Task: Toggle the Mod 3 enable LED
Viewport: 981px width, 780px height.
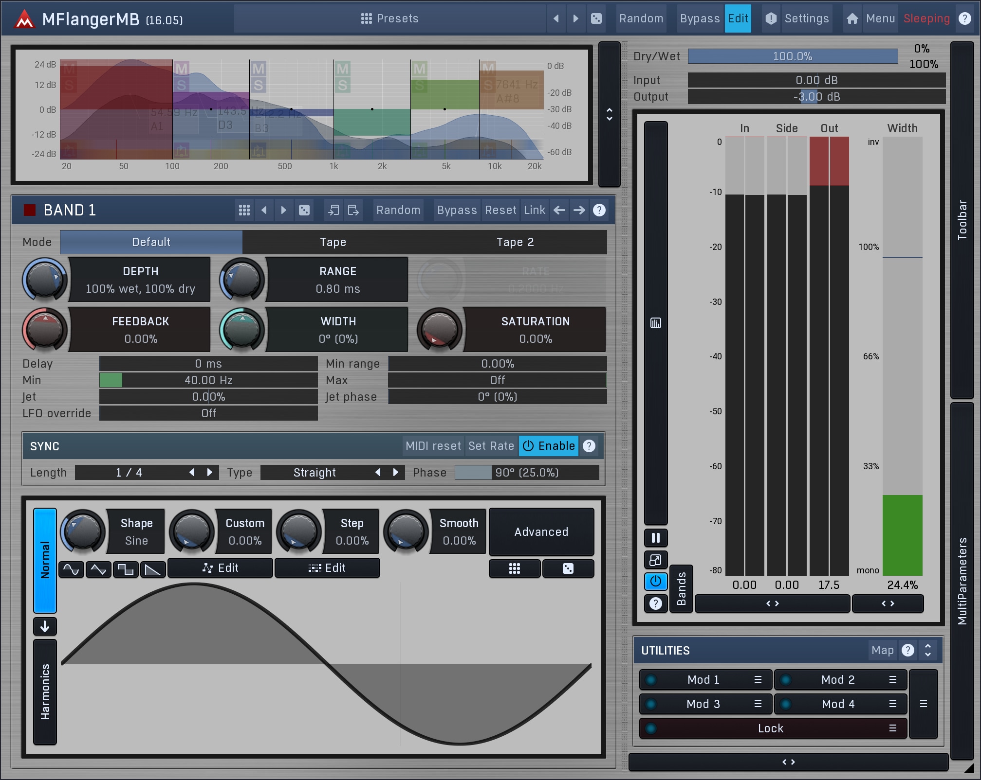Action: pos(651,704)
